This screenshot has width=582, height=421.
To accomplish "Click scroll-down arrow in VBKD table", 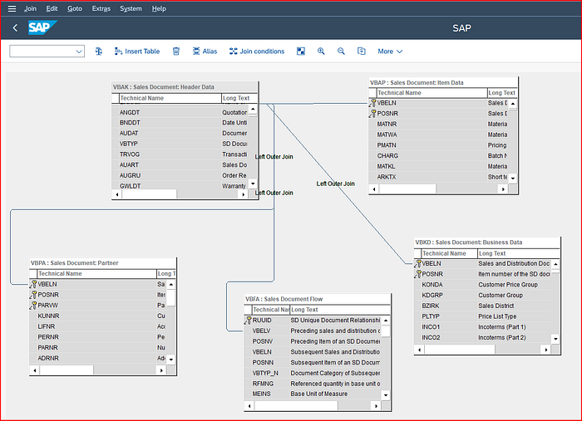I will pyautogui.click(x=555, y=339).
